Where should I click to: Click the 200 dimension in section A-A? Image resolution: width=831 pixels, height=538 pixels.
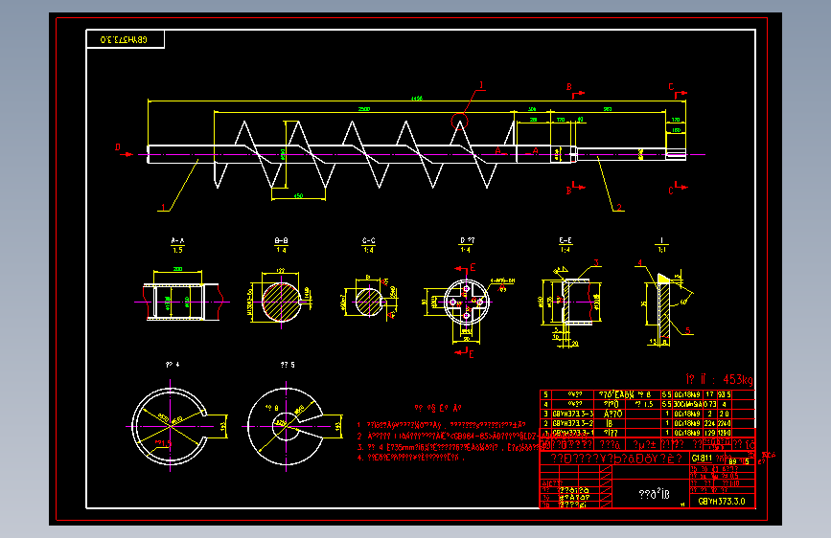point(177,269)
